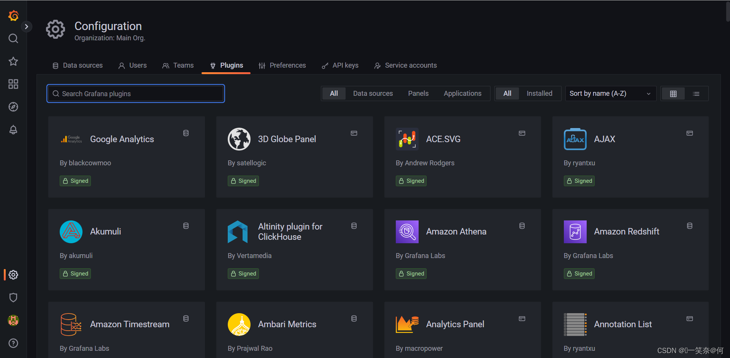730x358 pixels.
Task: Click panel type icon on 3D Globe Panel card
Action: pyautogui.click(x=354, y=133)
